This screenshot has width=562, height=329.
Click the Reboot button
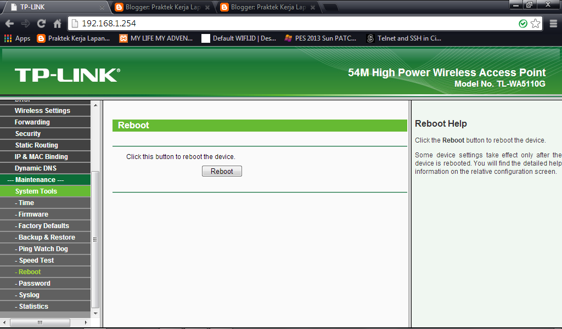pyautogui.click(x=222, y=171)
